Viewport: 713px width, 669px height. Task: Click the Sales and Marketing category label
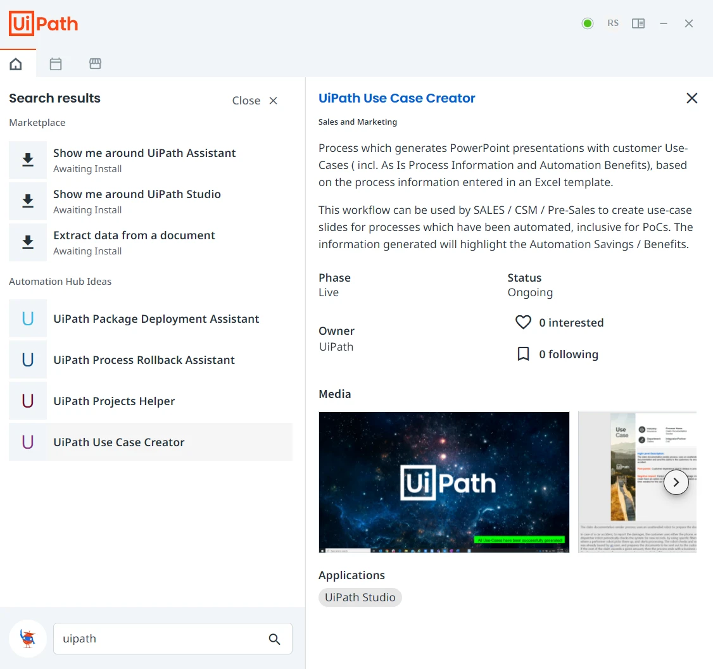point(357,122)
